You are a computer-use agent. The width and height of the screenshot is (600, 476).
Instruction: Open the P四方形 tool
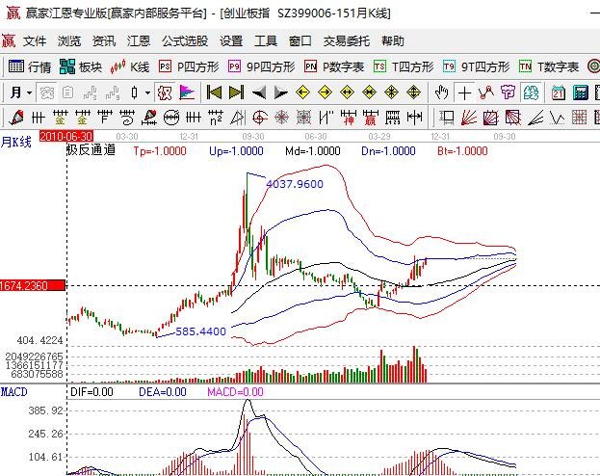click(189, 67)
